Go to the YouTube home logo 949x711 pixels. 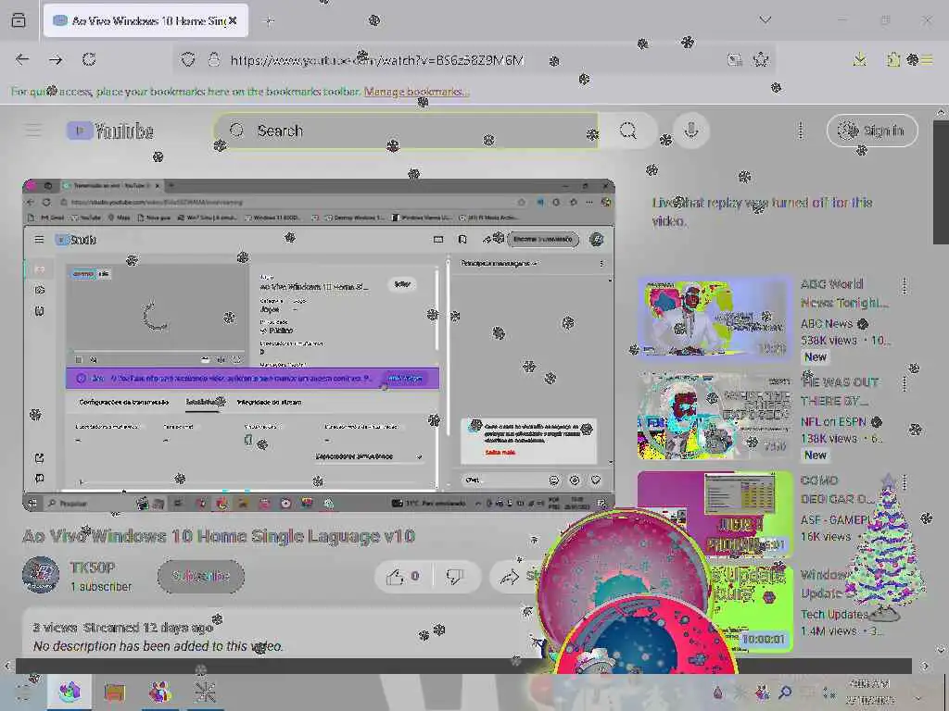point(110,131)
